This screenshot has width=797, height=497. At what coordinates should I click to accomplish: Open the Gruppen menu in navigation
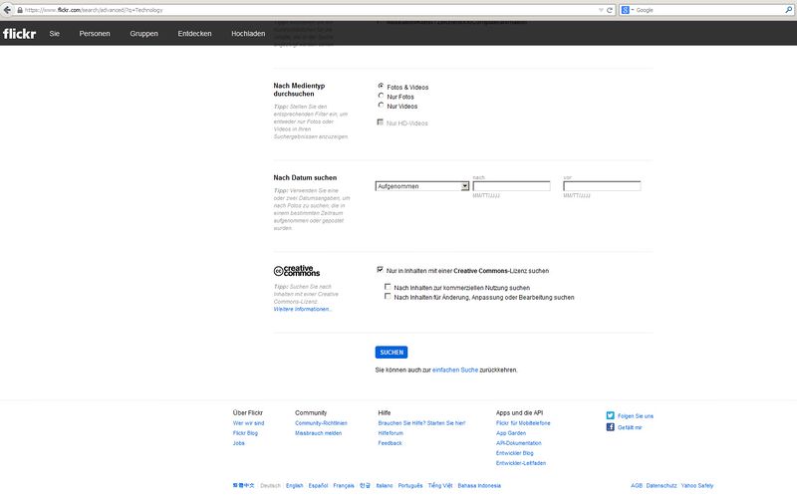click(143, 33)
